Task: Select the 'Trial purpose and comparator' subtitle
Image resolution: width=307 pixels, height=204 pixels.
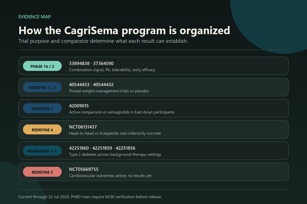Action: 103,41
